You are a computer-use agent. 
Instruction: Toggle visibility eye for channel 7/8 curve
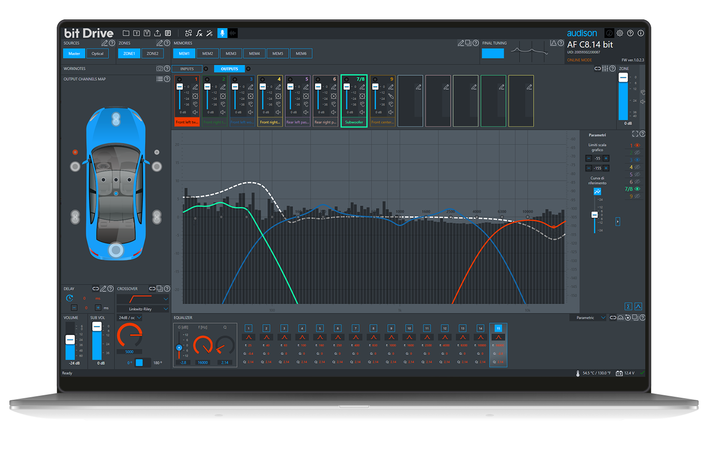[x=637, y=189]
